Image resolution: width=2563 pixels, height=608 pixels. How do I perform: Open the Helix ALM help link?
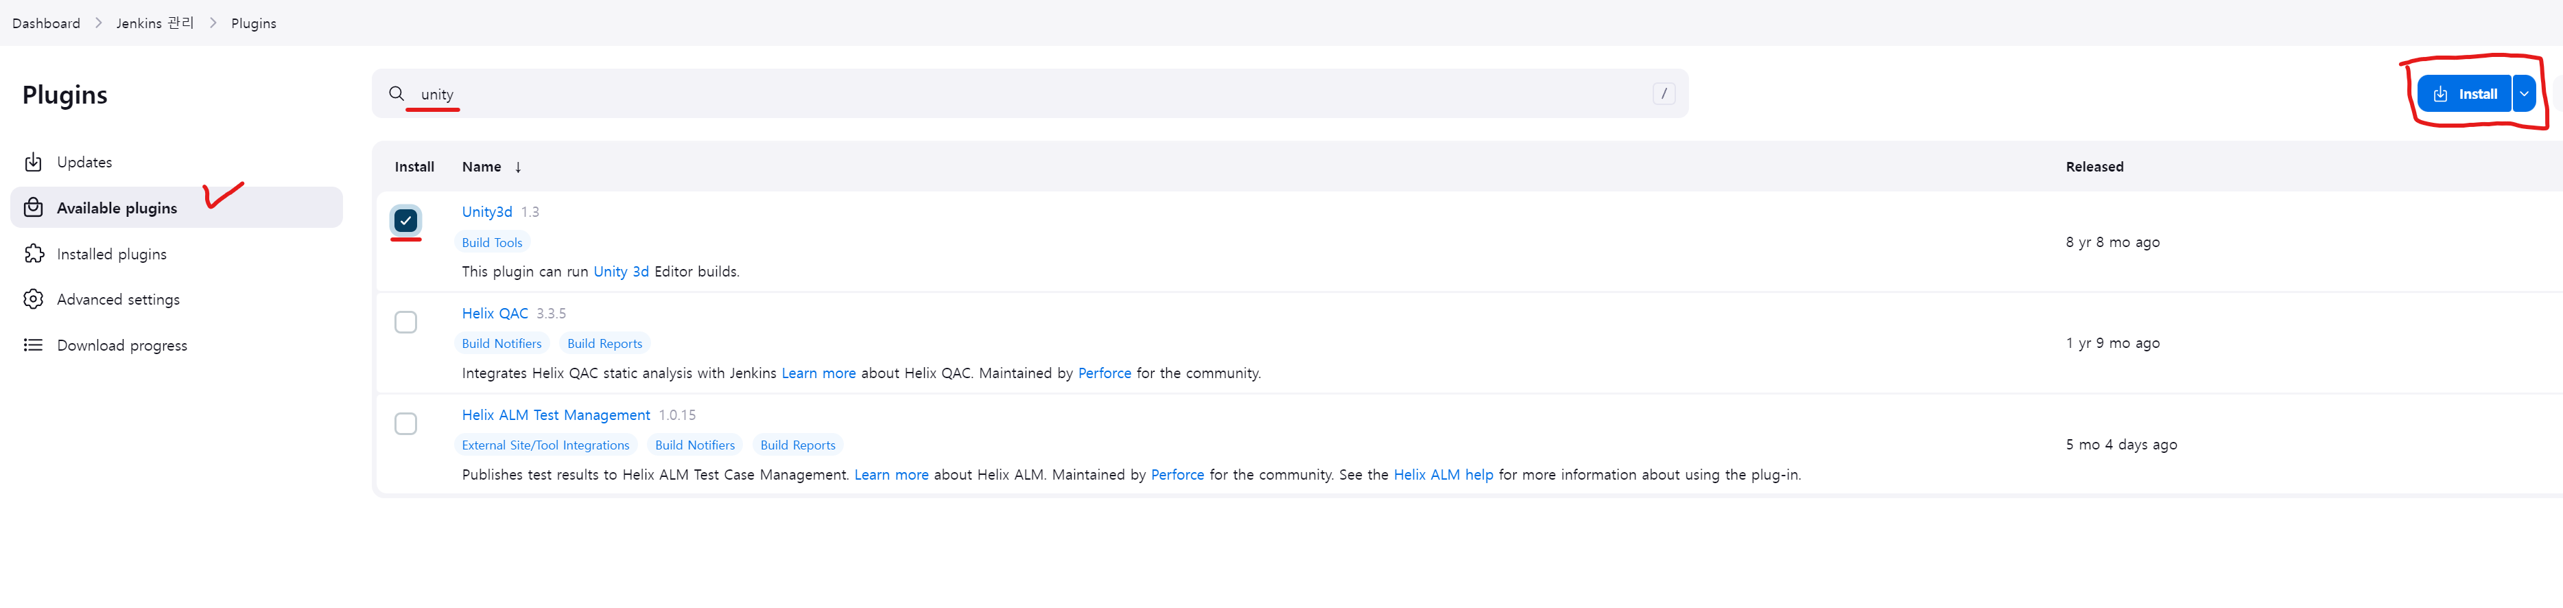tap(1443, 475)
